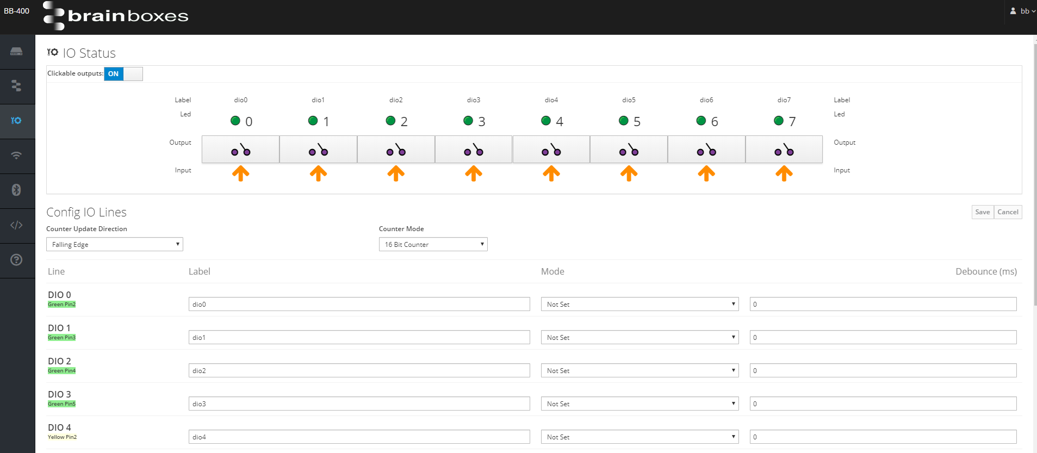This screenshot has height=453, width=1037.
Task: Click the Cancel button
Action: (x=1008, y=212)
